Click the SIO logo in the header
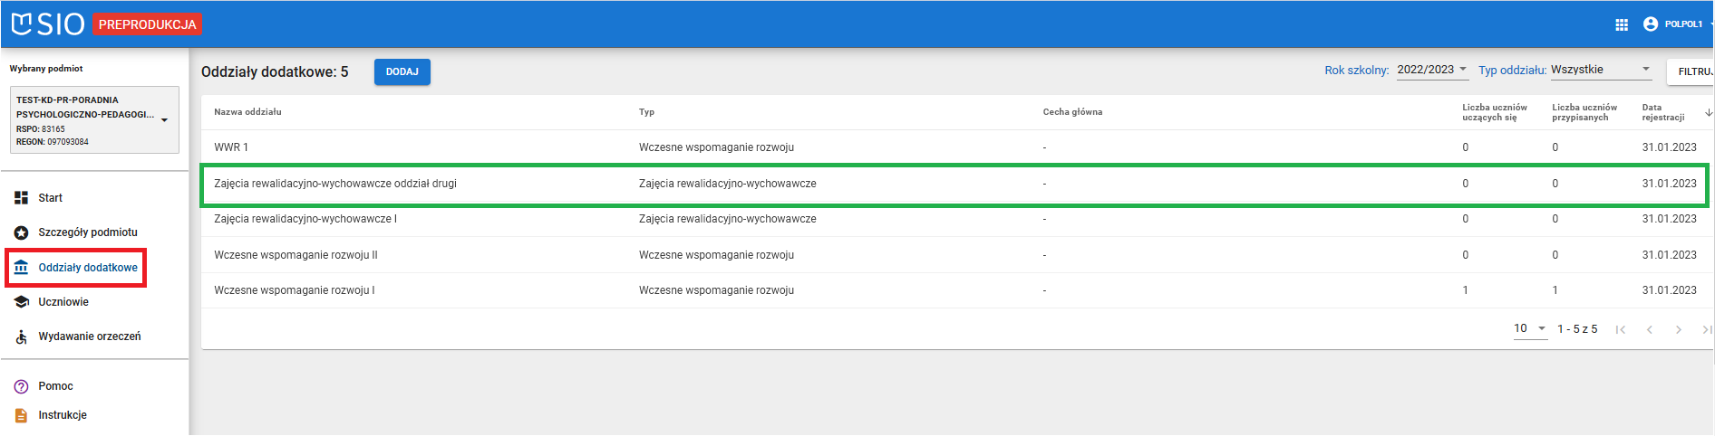 [48, 24]
